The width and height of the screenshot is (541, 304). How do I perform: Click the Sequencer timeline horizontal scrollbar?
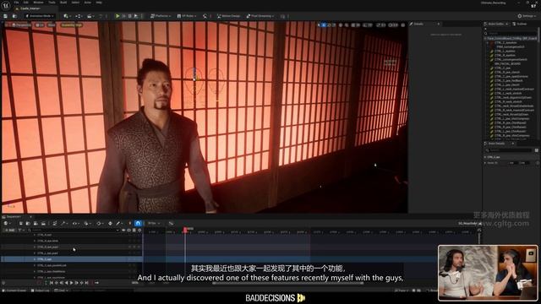pyautogui.click(x=287, y=283)
